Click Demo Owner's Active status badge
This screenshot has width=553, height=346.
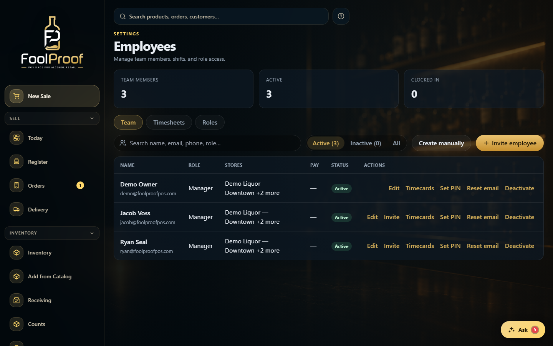(341, 188)
